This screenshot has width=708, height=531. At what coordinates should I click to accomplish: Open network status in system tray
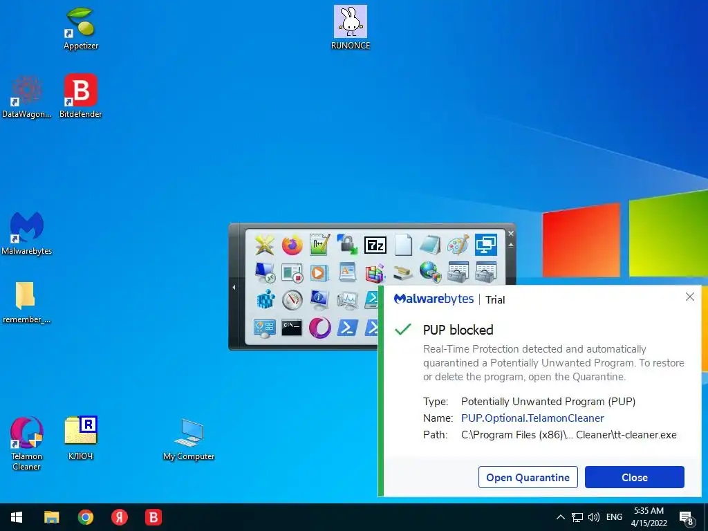click(x=577, y=517)
